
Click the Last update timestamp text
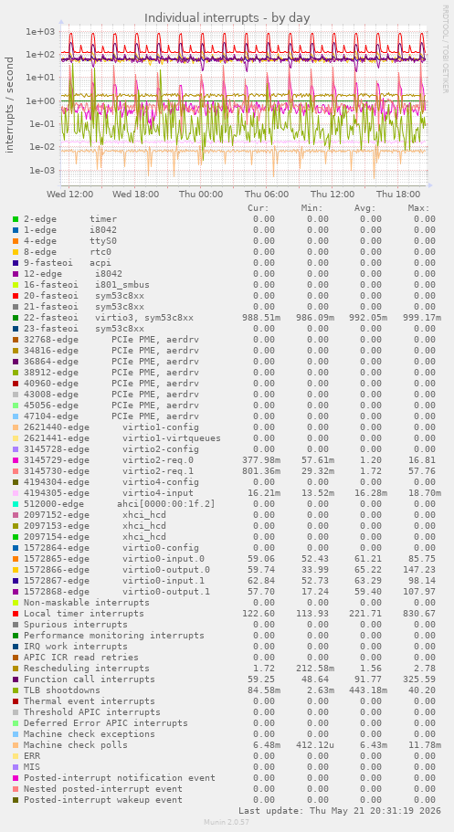tap(337, 811)
